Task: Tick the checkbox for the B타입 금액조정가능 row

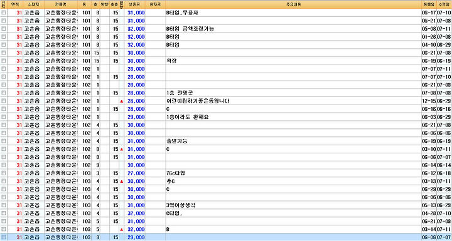Action: pyautogui.click(x=4, y=29)
